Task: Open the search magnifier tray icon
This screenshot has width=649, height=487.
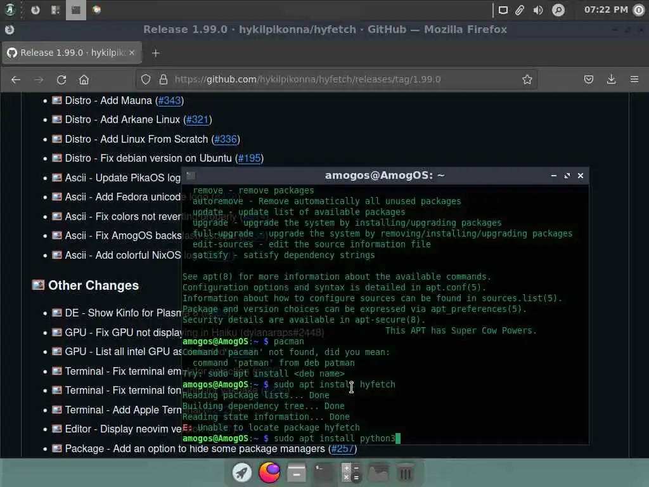Action: click(x=558, y=10)
